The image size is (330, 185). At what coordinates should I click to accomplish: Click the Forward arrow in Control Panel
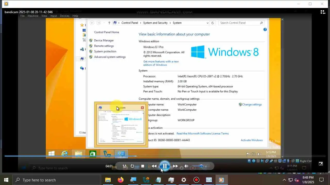[98, 23]
